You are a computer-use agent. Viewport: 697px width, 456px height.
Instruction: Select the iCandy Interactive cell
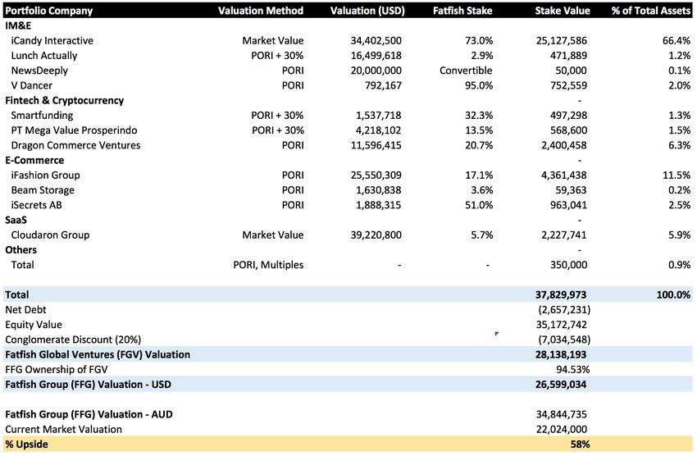(x=52, y=40)
